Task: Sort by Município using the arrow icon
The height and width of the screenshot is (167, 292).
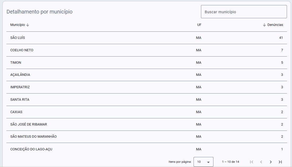Action: [28, 25]
